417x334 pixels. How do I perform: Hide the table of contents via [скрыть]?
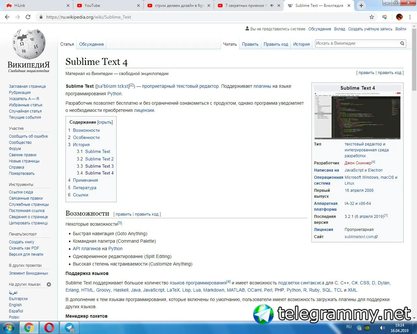tap(105, 122)
